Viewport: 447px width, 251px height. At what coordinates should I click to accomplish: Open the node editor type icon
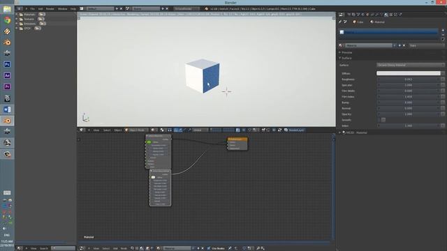[x=82, y=248]
